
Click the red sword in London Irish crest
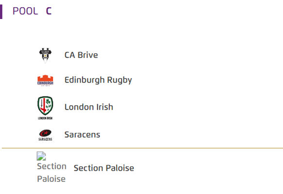(43, 105)
